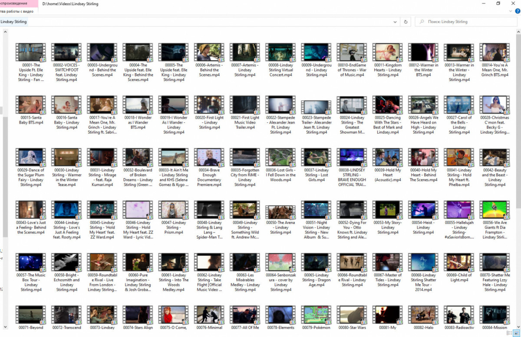Click the search magnifier icon
Image resolution: width=521 pixels, height=337 pixels.
coord(422,22)
